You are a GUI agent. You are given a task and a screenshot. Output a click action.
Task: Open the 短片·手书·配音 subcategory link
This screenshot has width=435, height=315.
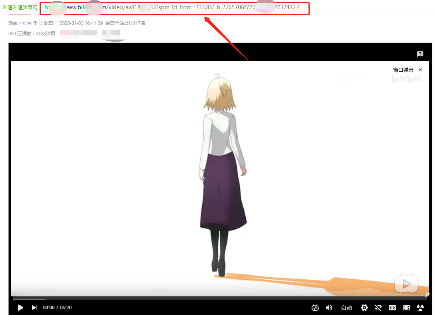pyautogui.click(x=38, y=23)
